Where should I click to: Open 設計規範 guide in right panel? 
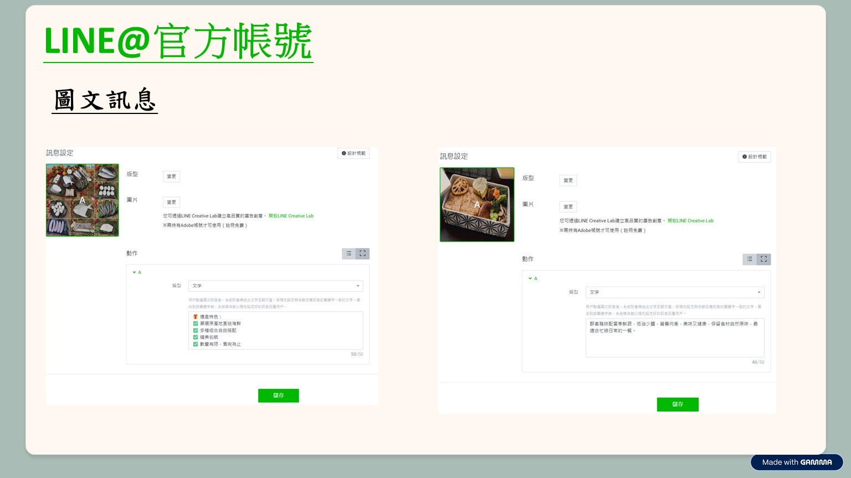755,157
